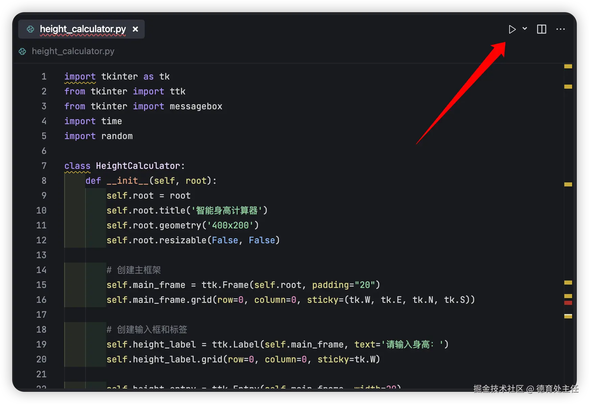Open the more actions ellipsis menu
This screenshot has height=404, width=589.
coord(560,29)
